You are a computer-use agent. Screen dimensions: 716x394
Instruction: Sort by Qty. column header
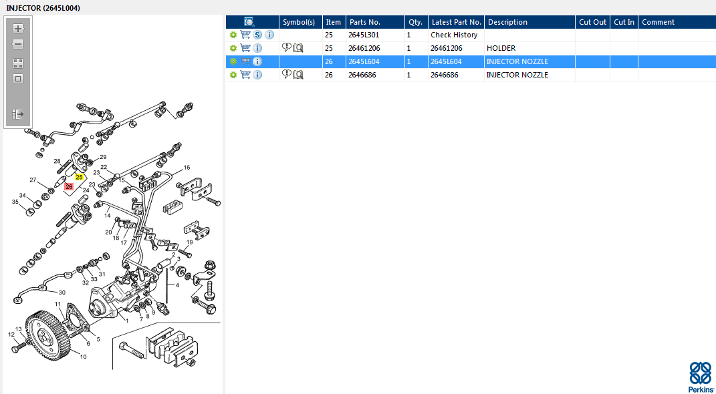pos(416,22)
